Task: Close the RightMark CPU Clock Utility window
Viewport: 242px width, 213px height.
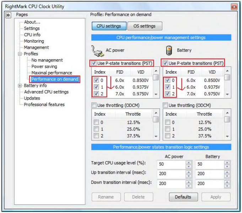Action: click(234, 7)
